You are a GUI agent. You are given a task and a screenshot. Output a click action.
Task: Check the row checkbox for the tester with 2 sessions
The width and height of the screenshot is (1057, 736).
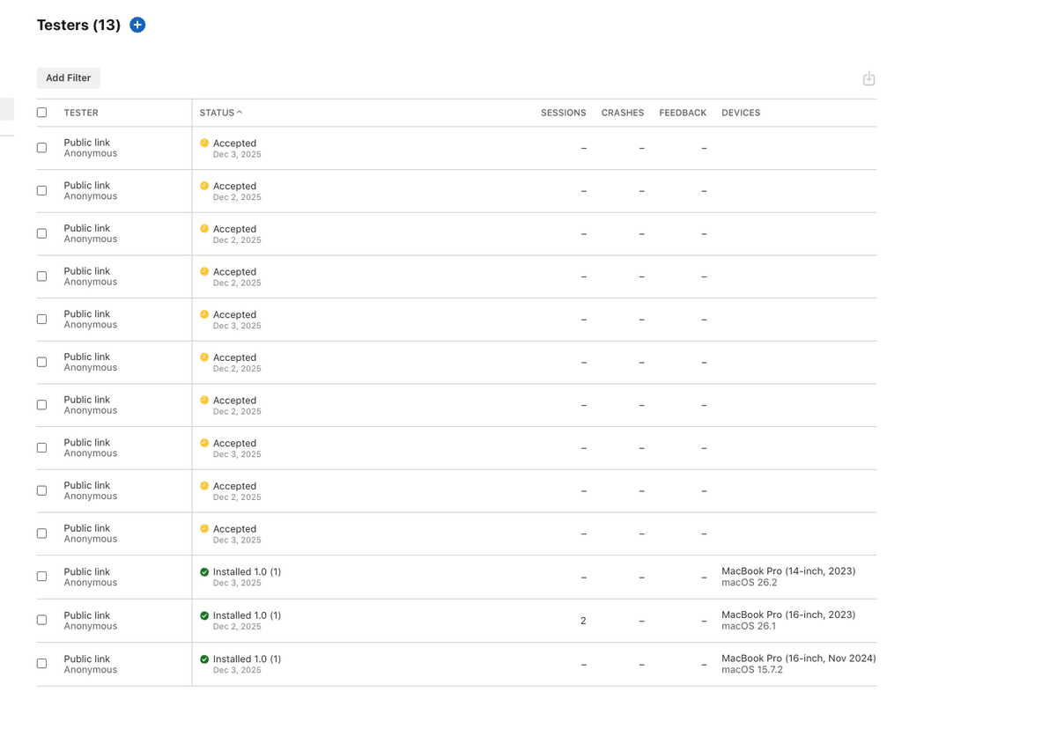coord(41,620)
